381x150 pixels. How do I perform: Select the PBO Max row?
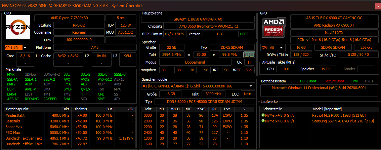(x=69, y=133)
